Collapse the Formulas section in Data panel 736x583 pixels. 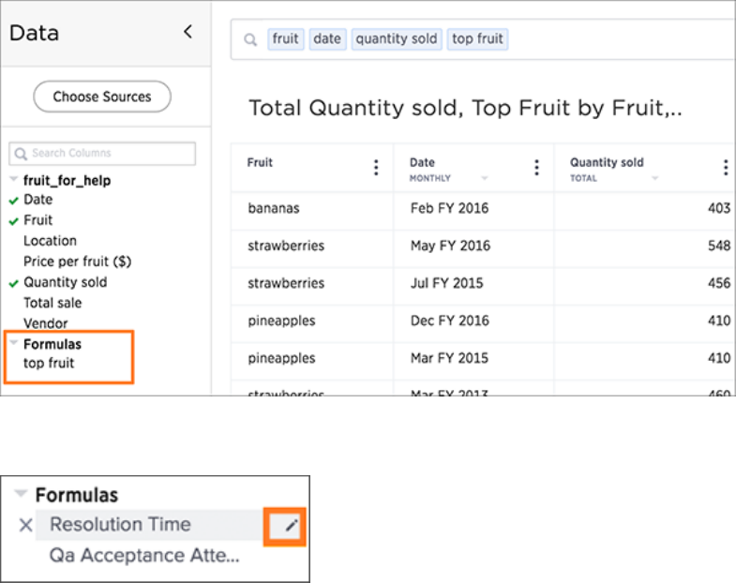tap(14, 342)
